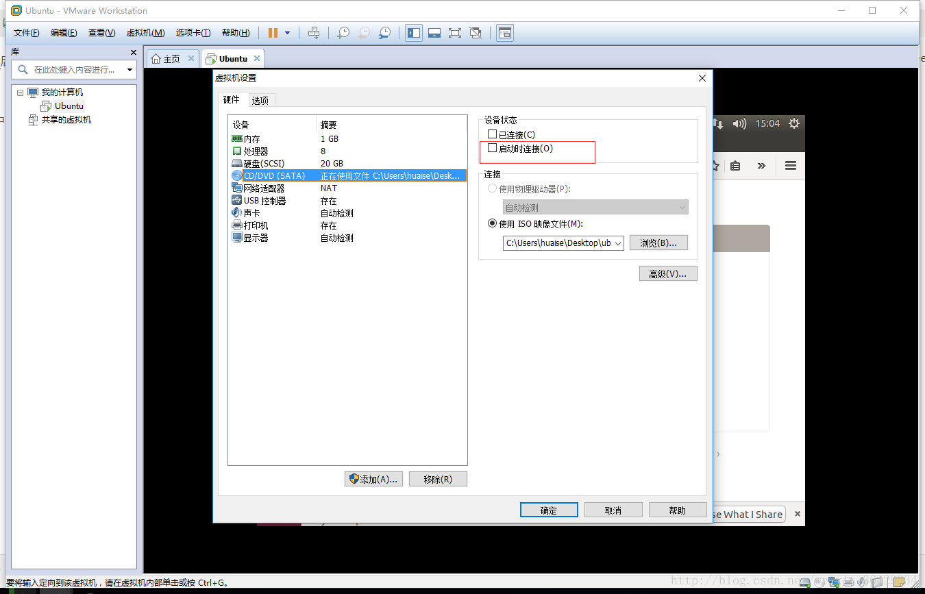Toggle the 已连接(C) checkbox

click(492, 134)
